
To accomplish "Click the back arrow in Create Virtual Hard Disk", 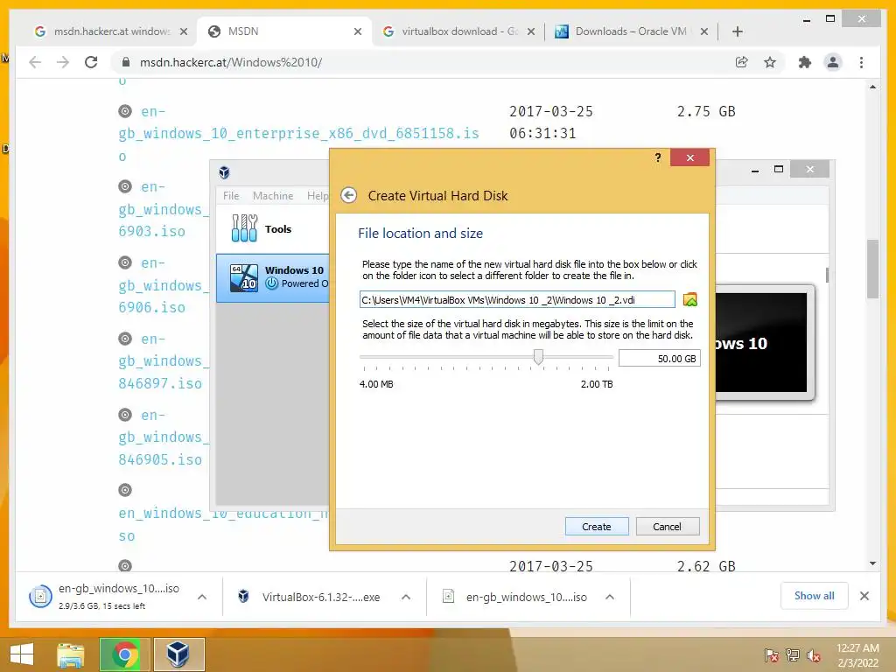I will click(x=348, y=195).
